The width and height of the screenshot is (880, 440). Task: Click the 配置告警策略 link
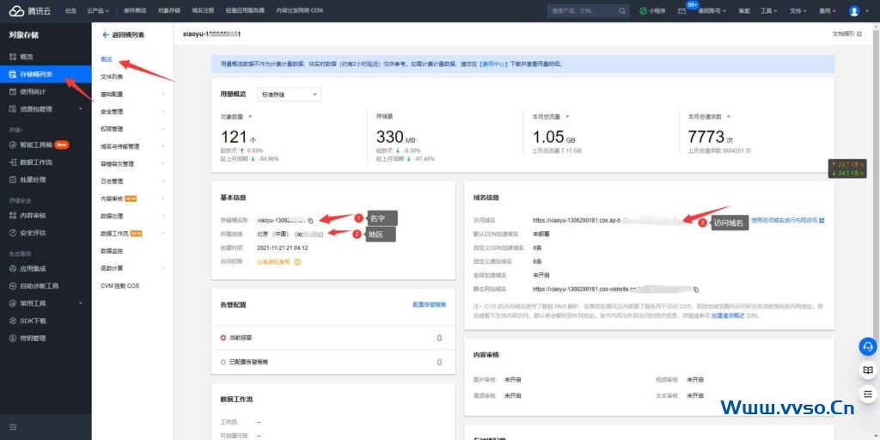pos(429,304)
